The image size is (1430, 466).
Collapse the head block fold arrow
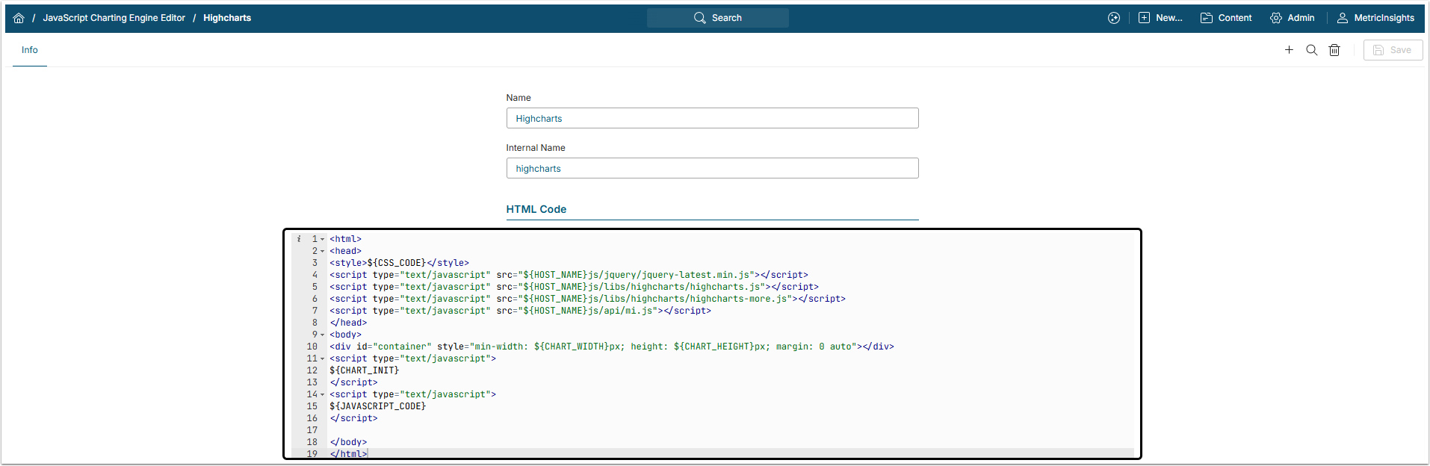click(323, 252)
